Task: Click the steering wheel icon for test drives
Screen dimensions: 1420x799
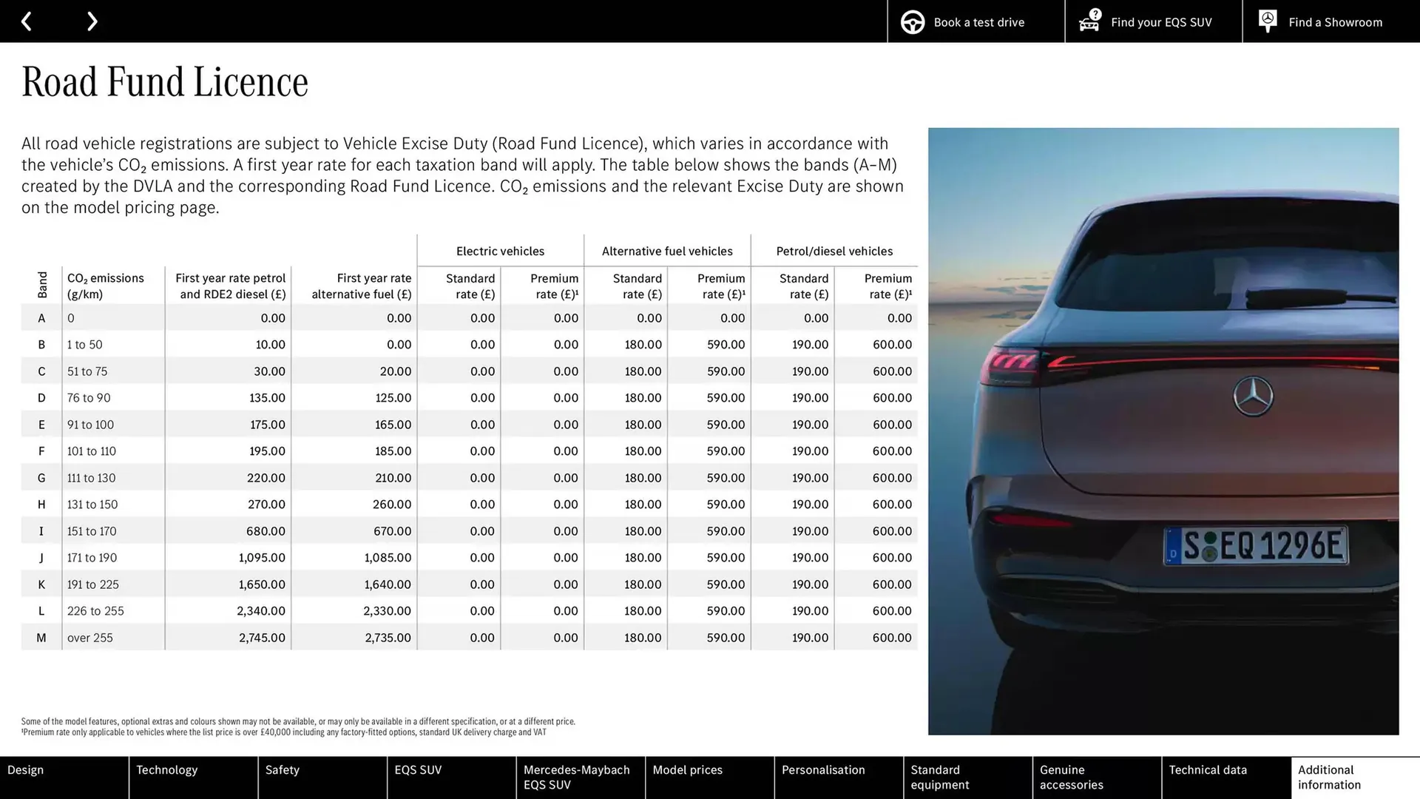Action: click(x=911, y=21)
